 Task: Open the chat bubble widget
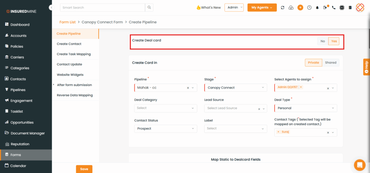pyautogui.click(x=360, y=165)
